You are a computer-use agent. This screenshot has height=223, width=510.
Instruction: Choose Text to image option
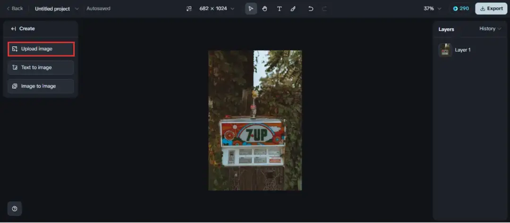pyautogui.click(x=41, y=67)
